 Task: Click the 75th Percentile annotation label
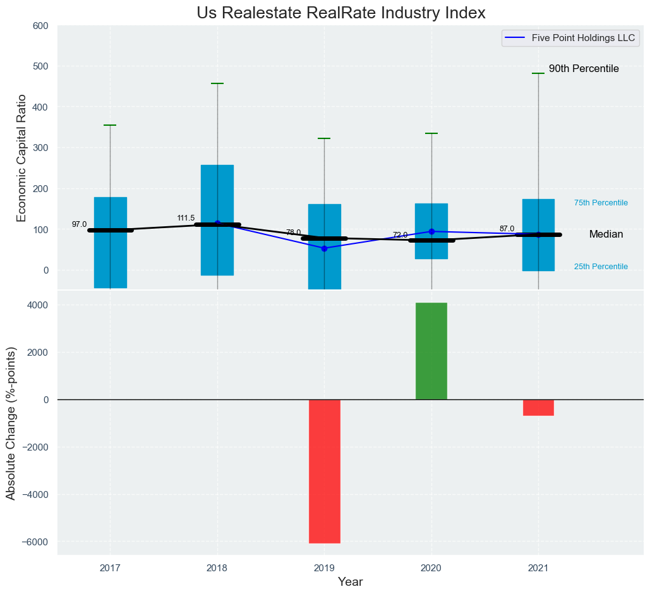(601, 203)
